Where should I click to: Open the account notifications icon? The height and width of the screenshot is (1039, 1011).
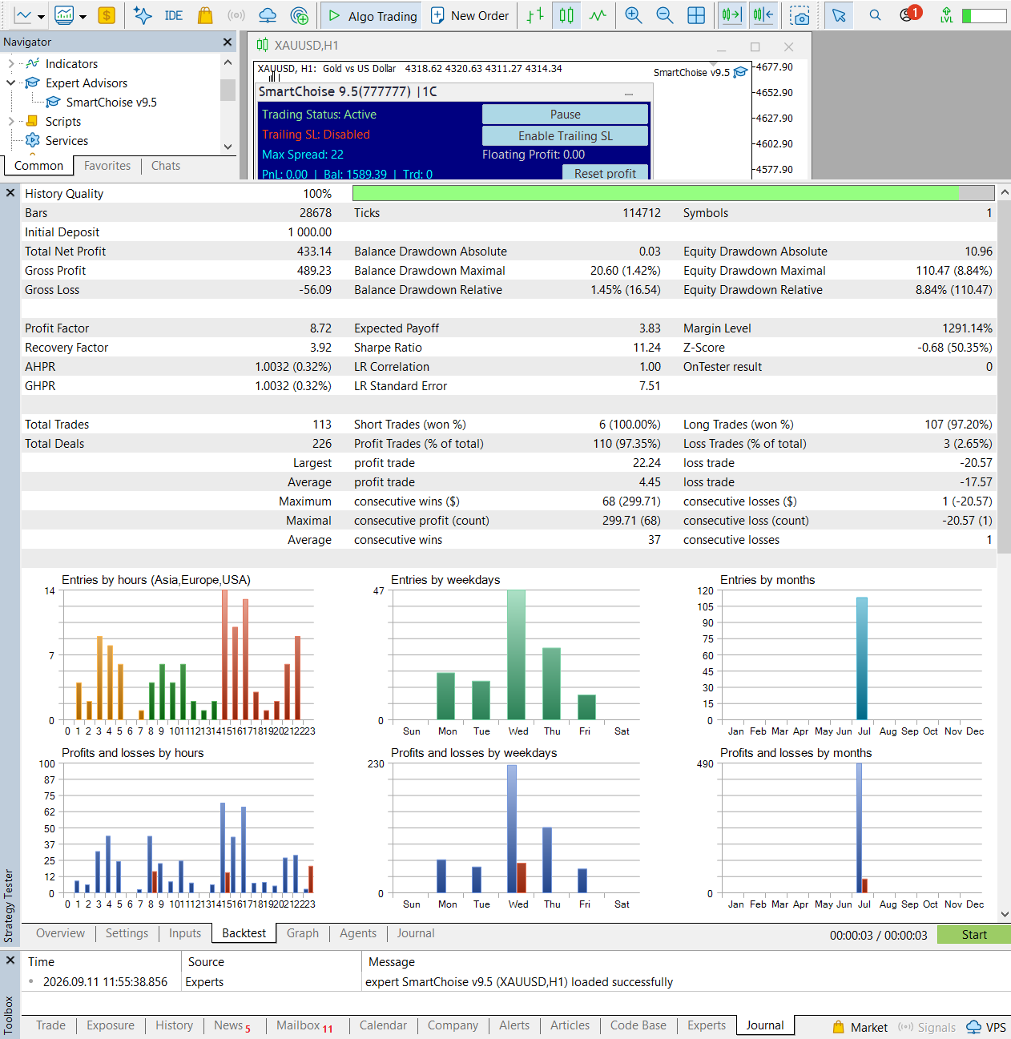point(909,14)
